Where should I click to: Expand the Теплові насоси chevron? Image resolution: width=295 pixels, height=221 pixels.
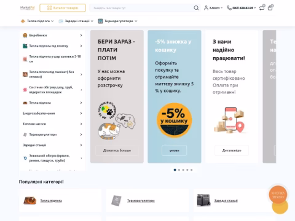(81, 124)
